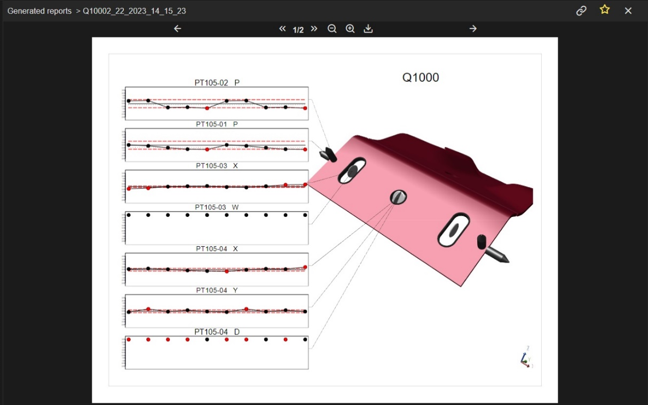The height and width of the screenshot is (405, 648).
Task: Go to previous report with the left arrow
Action: pyautogui.click(x=178, y=29)
